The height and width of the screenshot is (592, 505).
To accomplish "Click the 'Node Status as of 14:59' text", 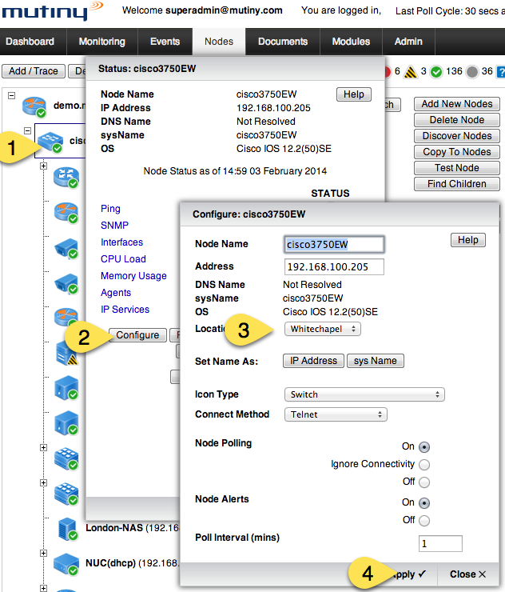I will coord(235,171).
